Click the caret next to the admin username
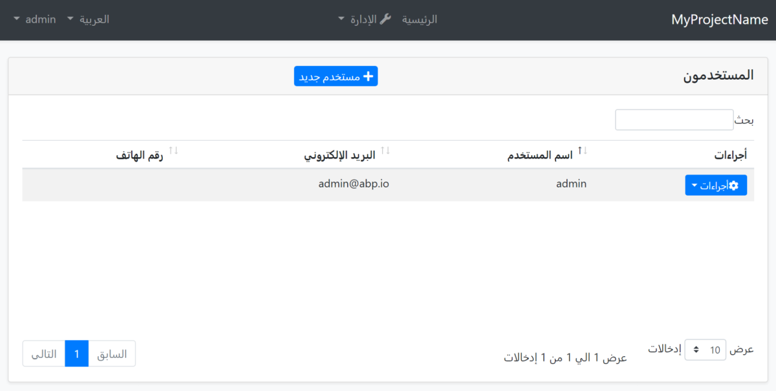The image size is (776, 391). point(16,19)
